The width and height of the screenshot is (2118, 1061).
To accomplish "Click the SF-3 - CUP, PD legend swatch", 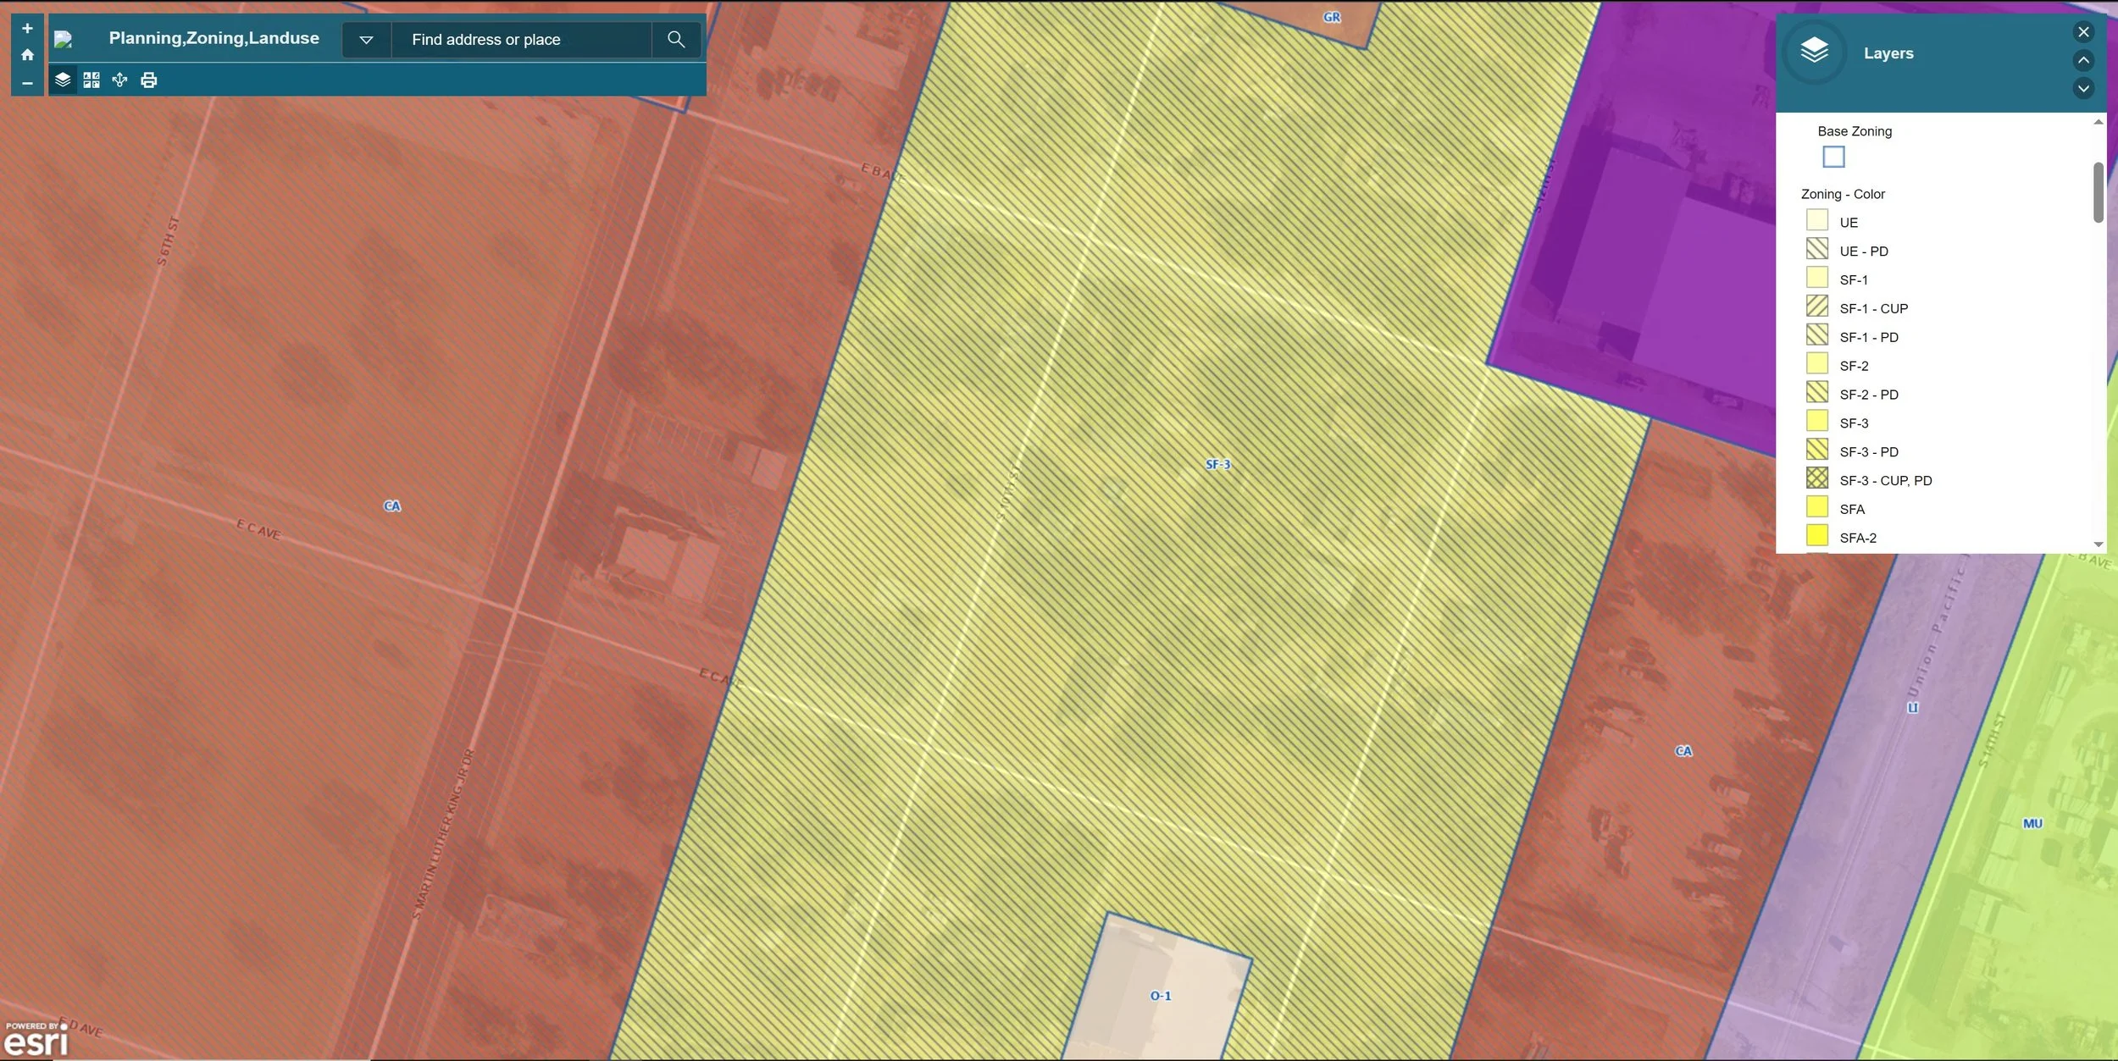I will 1816,478.
